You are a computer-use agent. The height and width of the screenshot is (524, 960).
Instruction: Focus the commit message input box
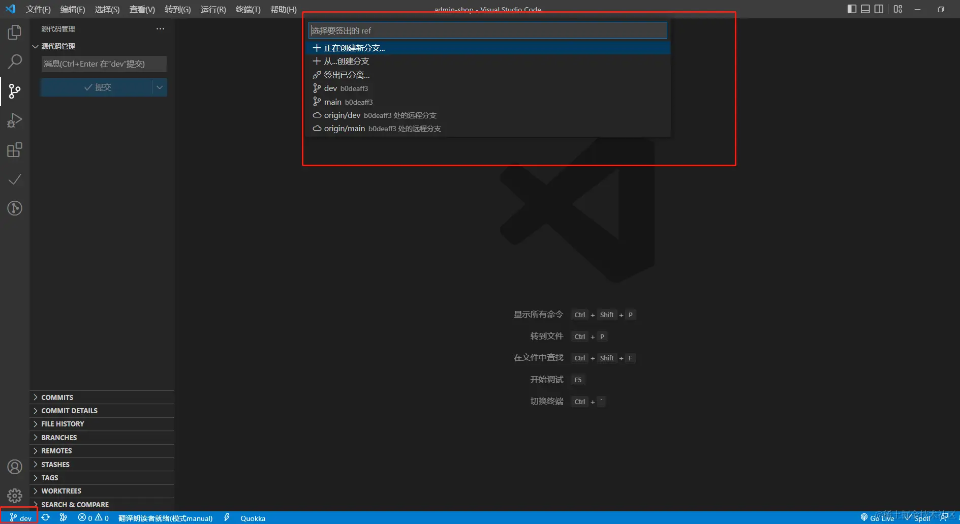coord(104,64)
